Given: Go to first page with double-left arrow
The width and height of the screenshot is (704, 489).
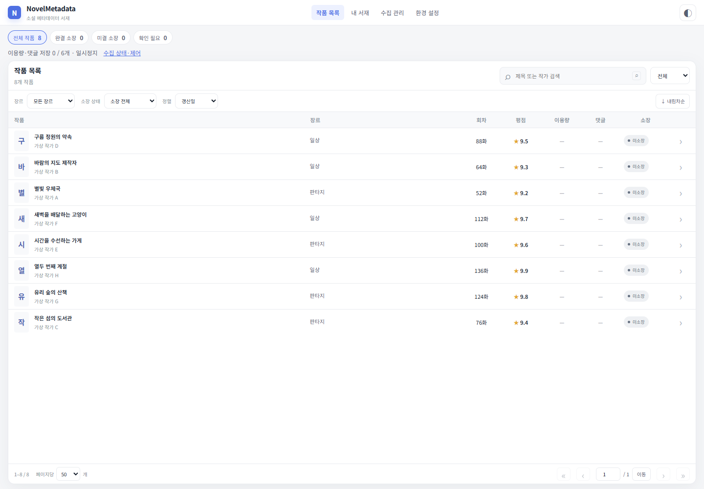Looking at the screenshot, I should (564, 475).
